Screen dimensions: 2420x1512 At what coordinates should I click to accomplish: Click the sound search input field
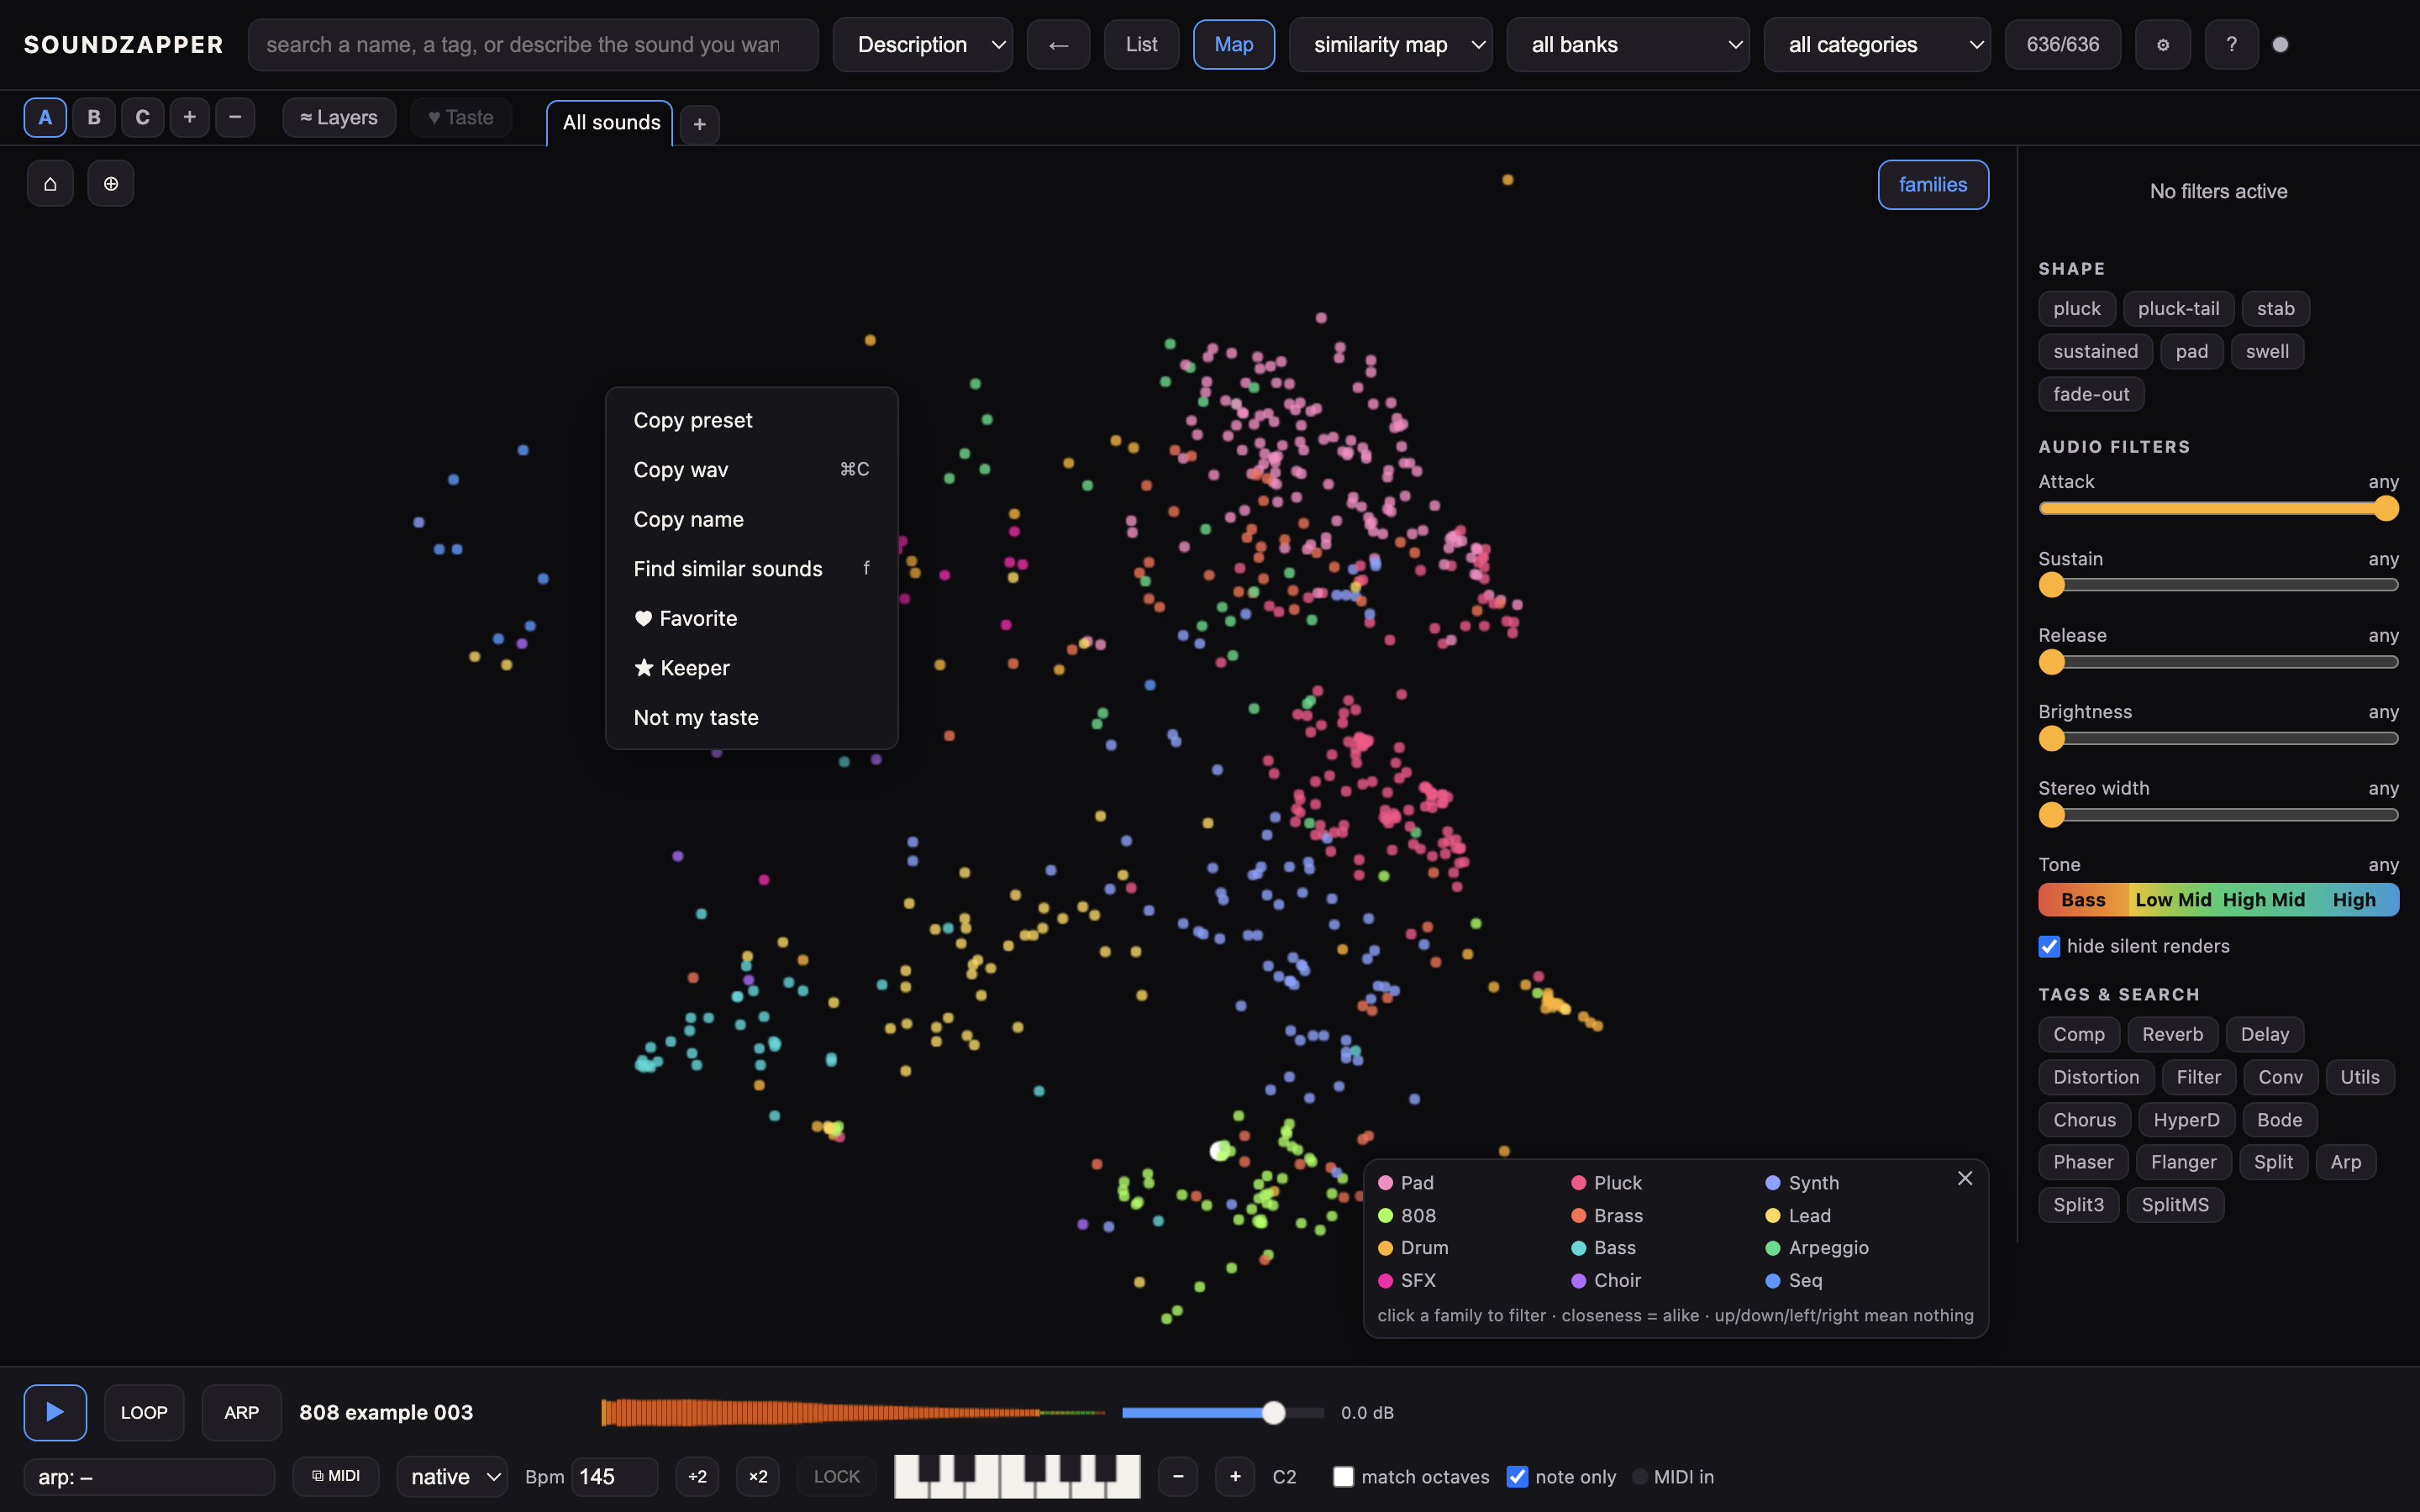pyautogui.click(x=533, y=45)
